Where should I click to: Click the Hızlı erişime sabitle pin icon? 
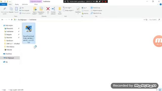(x=5, y=9)
